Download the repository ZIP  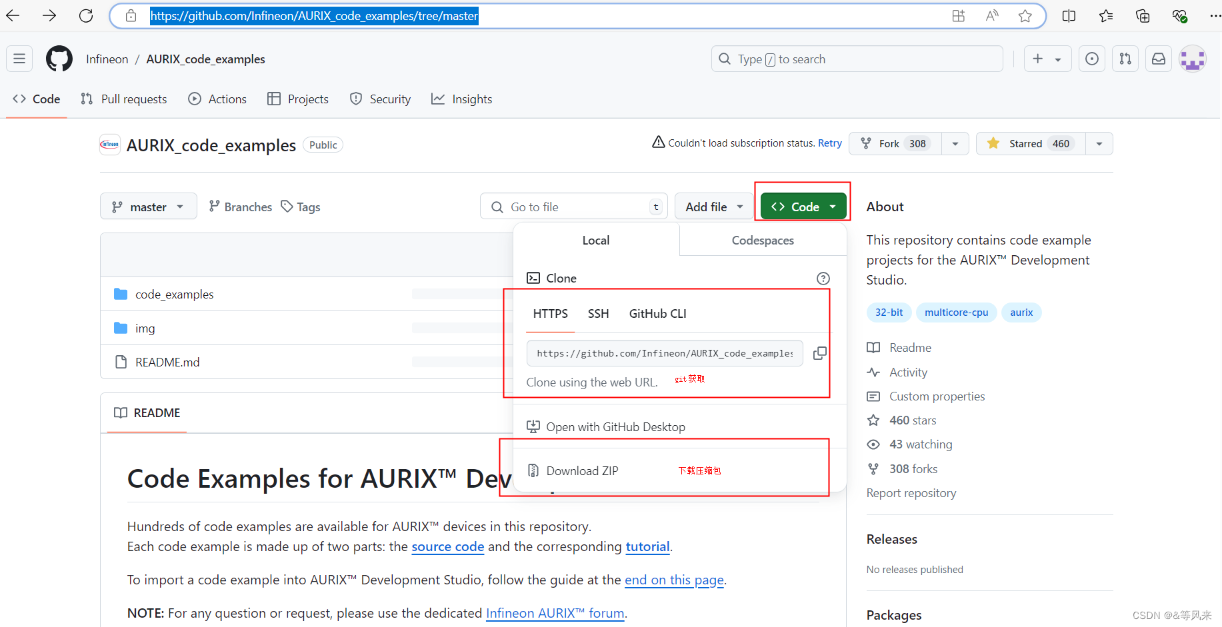(x=573, y=471)
